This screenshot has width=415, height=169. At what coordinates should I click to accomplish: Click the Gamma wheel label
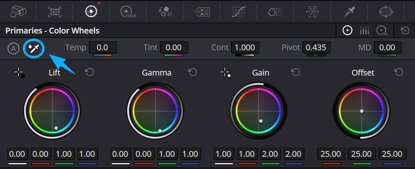tap(156, 73)
